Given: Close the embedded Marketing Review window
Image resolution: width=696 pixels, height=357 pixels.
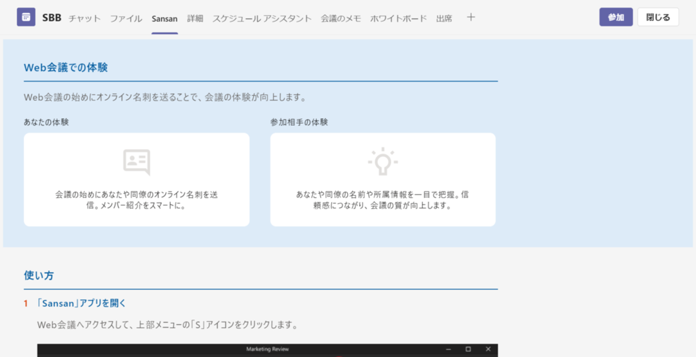Looking at the screenshot, I should pos(488,350).
